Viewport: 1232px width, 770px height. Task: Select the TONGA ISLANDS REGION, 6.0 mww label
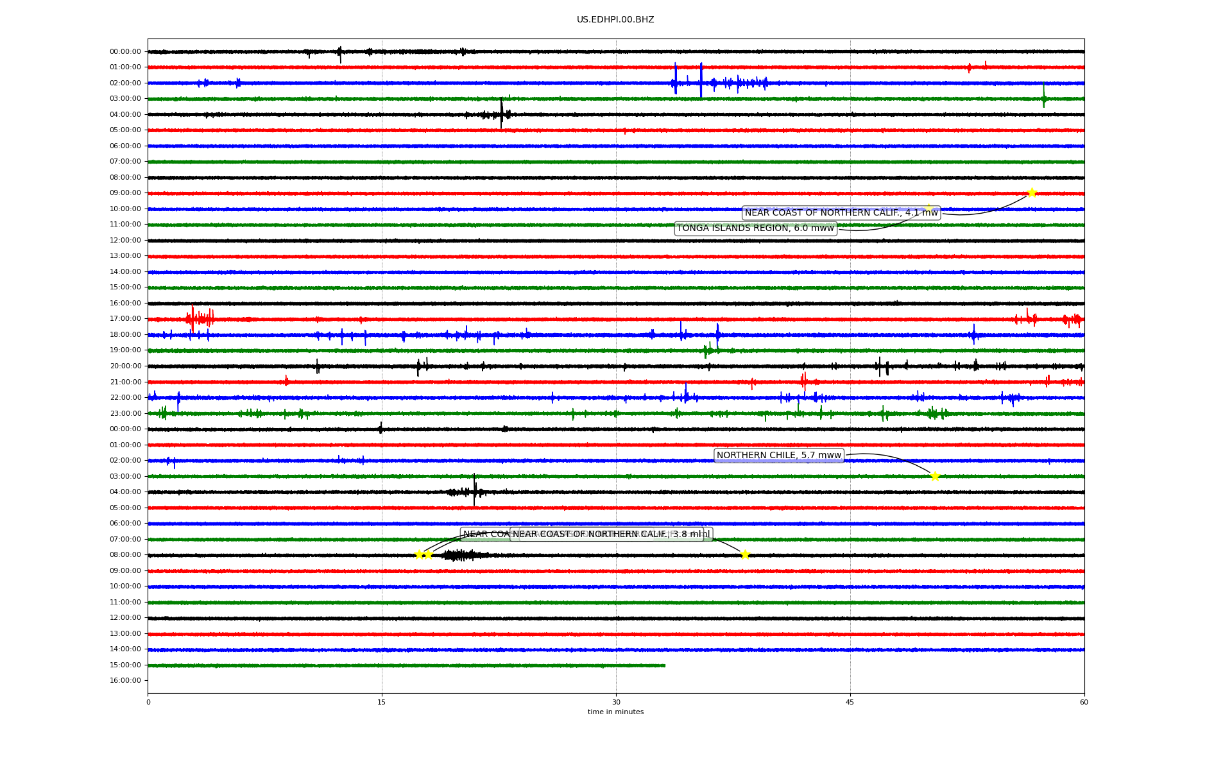point(755,228)
